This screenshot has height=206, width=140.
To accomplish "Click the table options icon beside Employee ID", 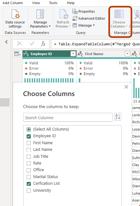I will tap(17, 54).
